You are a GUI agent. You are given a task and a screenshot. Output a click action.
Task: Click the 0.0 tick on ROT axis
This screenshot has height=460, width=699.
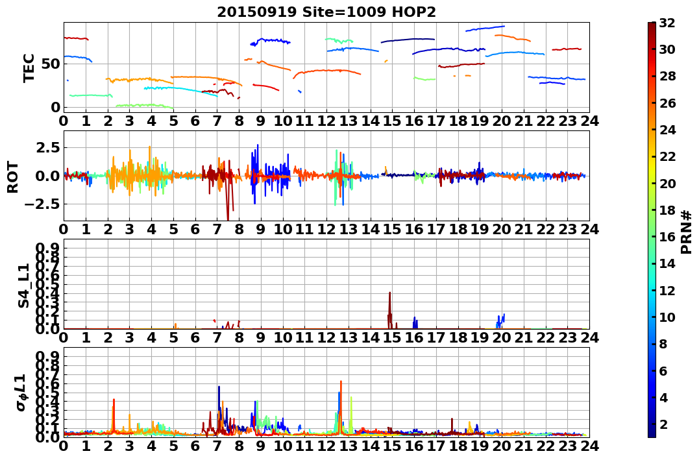coord(48,176)
